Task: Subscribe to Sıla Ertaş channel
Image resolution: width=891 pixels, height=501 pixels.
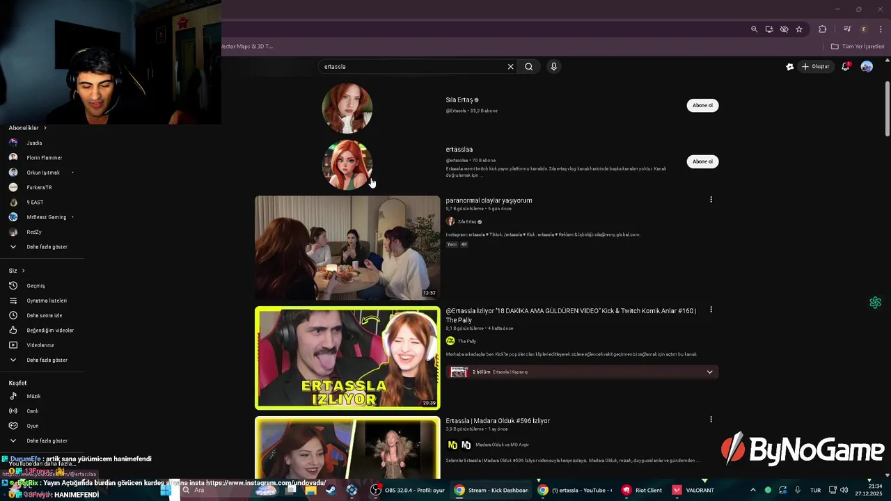Action: pos(702,105)
